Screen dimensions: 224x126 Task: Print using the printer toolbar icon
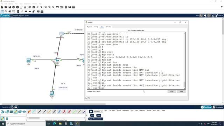coord(14,7)
